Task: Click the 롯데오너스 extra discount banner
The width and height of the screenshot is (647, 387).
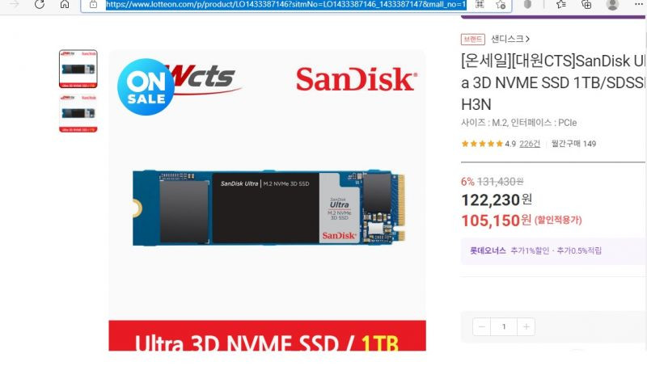Action: 553,250
